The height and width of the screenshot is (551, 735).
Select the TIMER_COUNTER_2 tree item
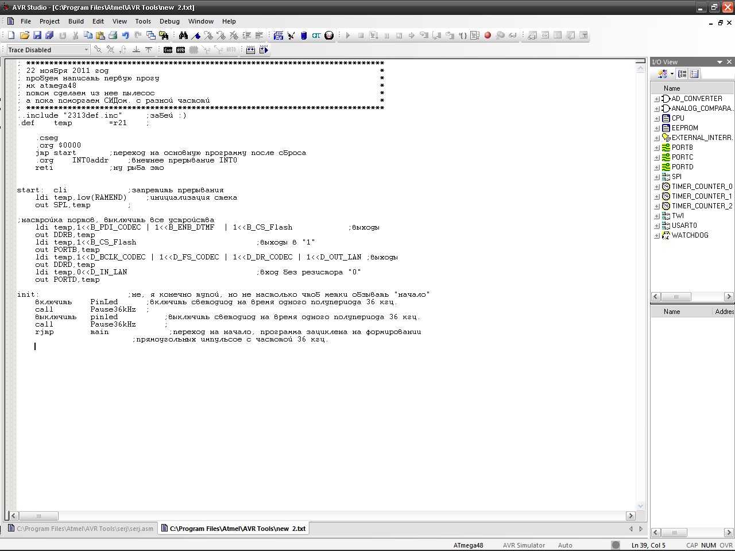click(x=702, y=206)
